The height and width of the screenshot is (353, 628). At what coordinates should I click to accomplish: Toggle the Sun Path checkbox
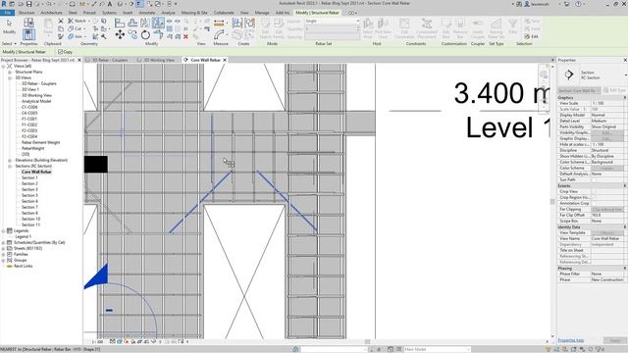tap(595, 179)
